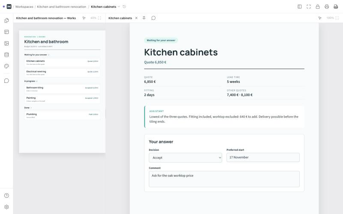
Task: Open the app home via M logo
Action: click(9, 6)
